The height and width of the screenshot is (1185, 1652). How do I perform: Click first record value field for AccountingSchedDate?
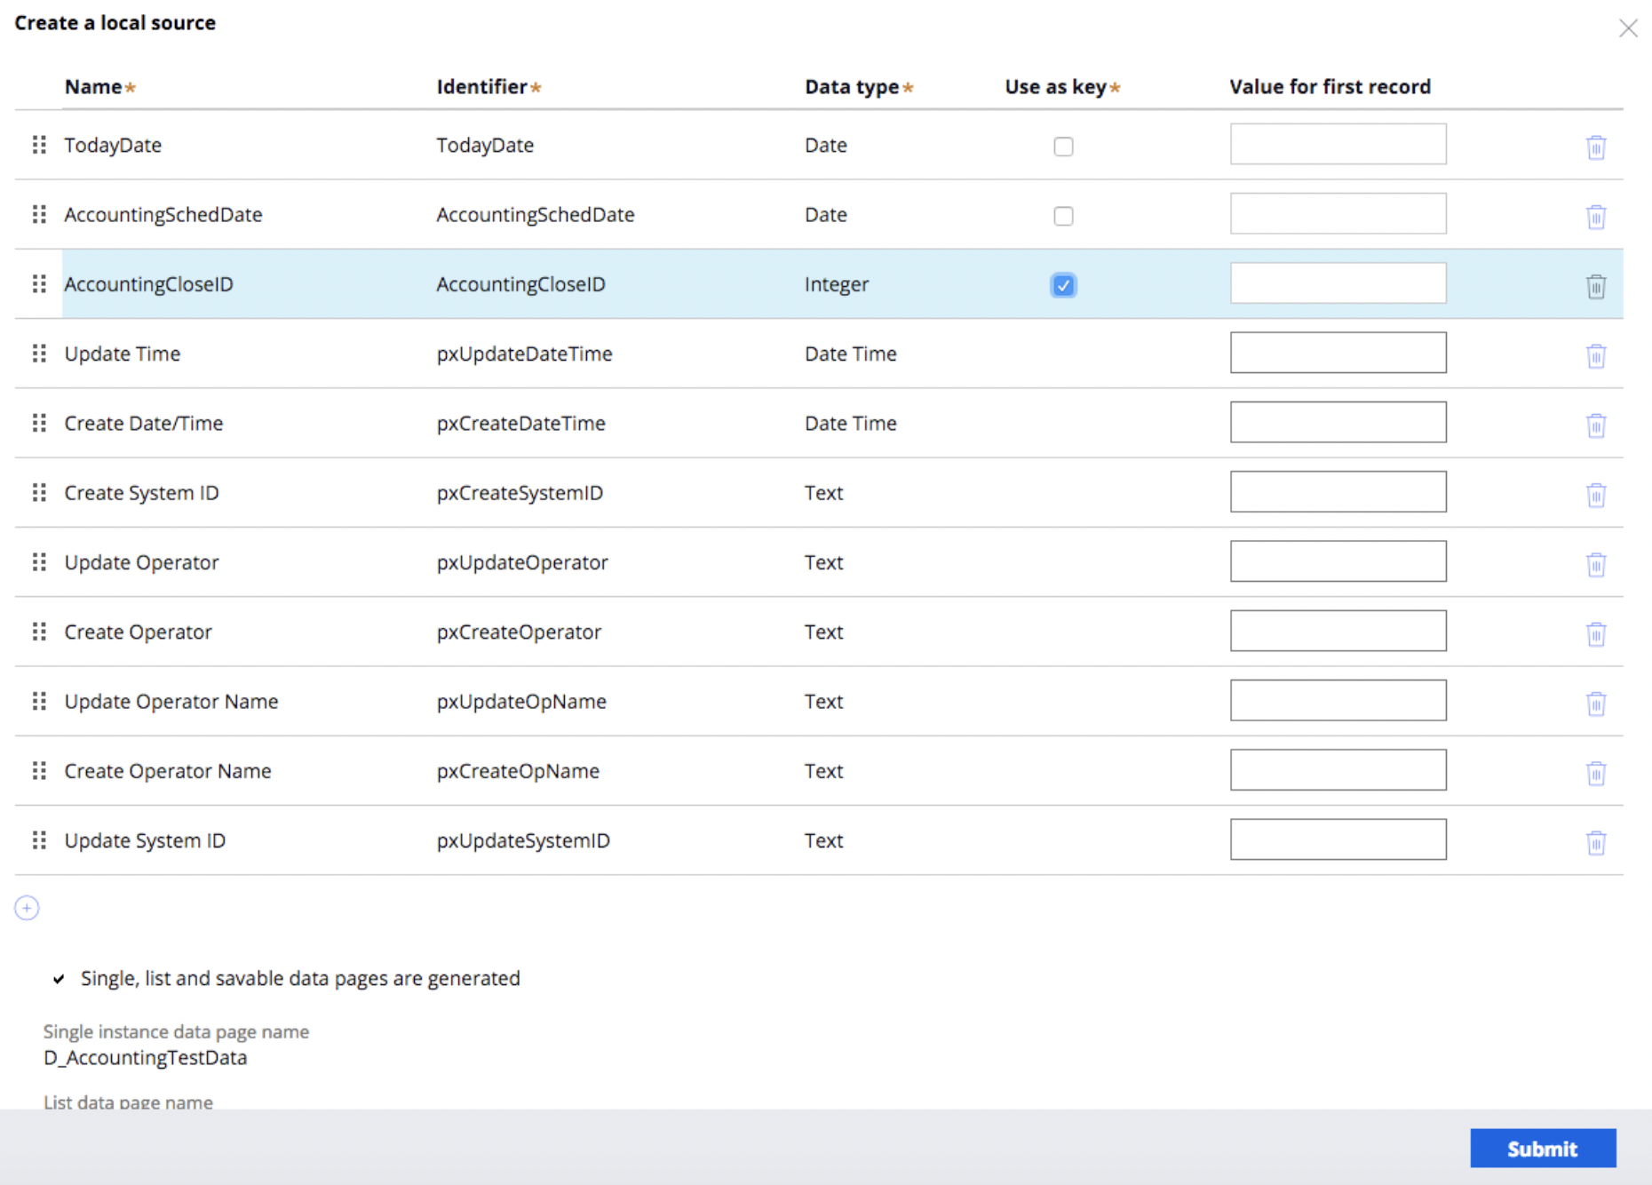click(1338, 213)
